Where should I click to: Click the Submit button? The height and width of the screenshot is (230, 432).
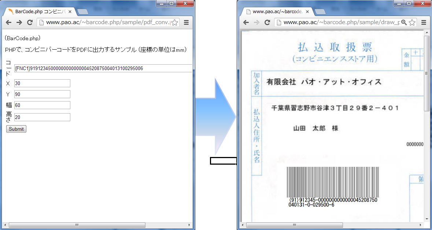click(x=16, y=129)
